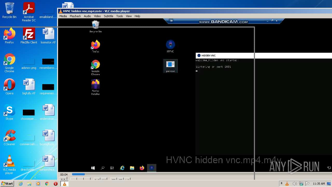Open Firefox shortcut on the desktop
The height and width of the screenshot is (187, 332).
click(x=9, y=36)
